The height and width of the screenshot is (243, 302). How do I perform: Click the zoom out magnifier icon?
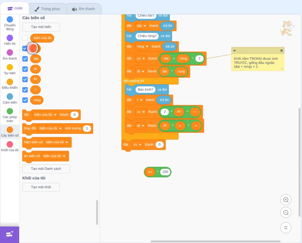[286, 213]
